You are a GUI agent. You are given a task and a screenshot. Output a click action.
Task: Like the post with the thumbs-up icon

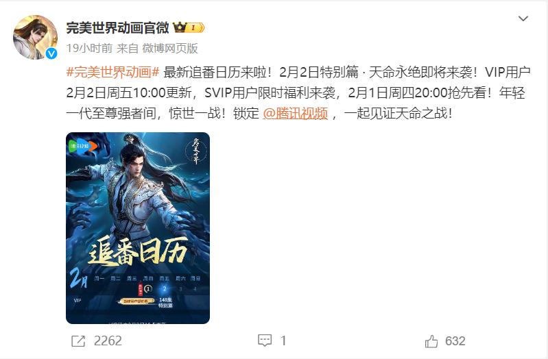click(x=431, y=341)
